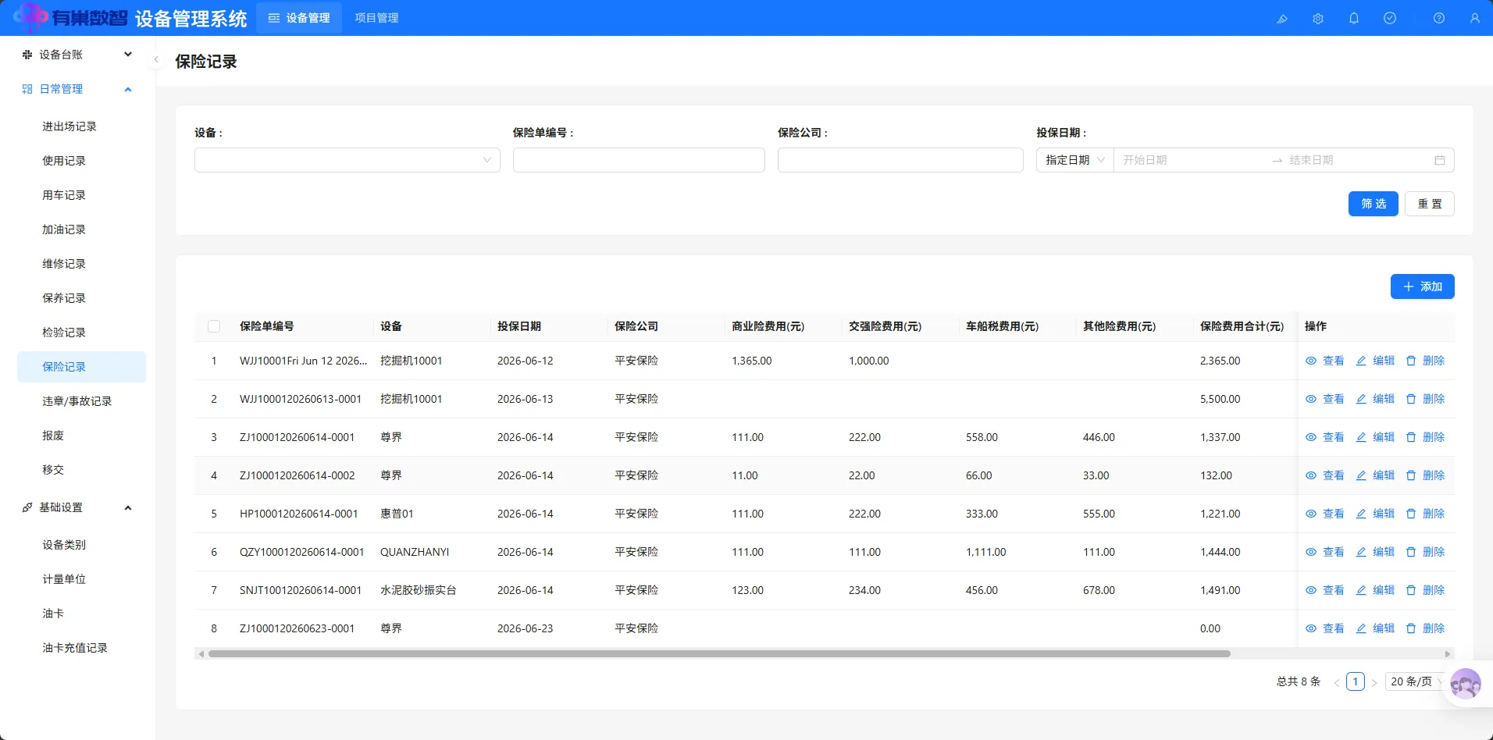Viewport: 1493px width, 740px height.
Task: Click the 结束日期 end date field
Action: [x=1356, y=160]
